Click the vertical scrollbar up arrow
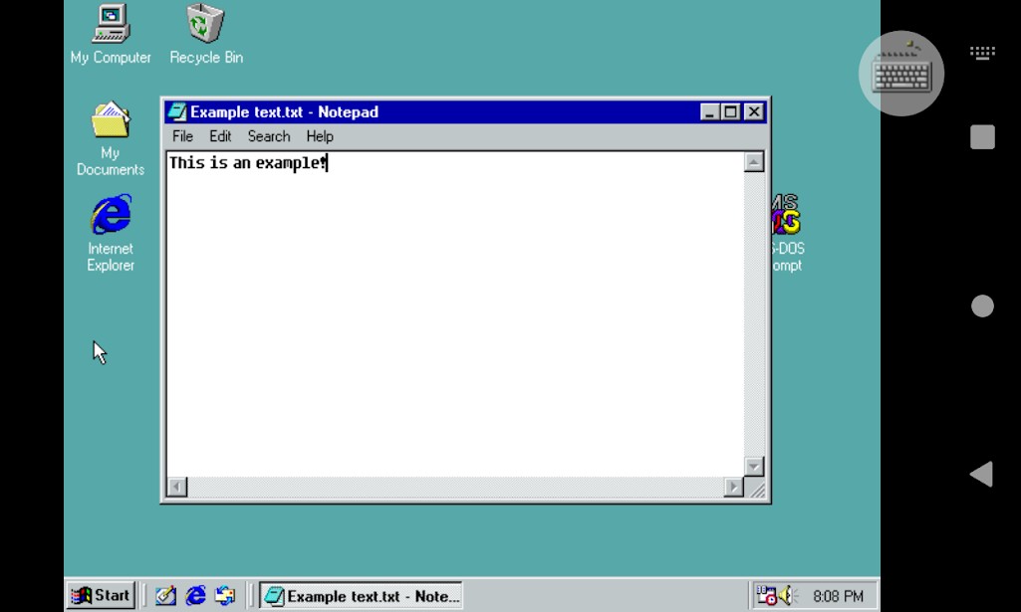1021x612 pixels. click(x=754, y=162)
